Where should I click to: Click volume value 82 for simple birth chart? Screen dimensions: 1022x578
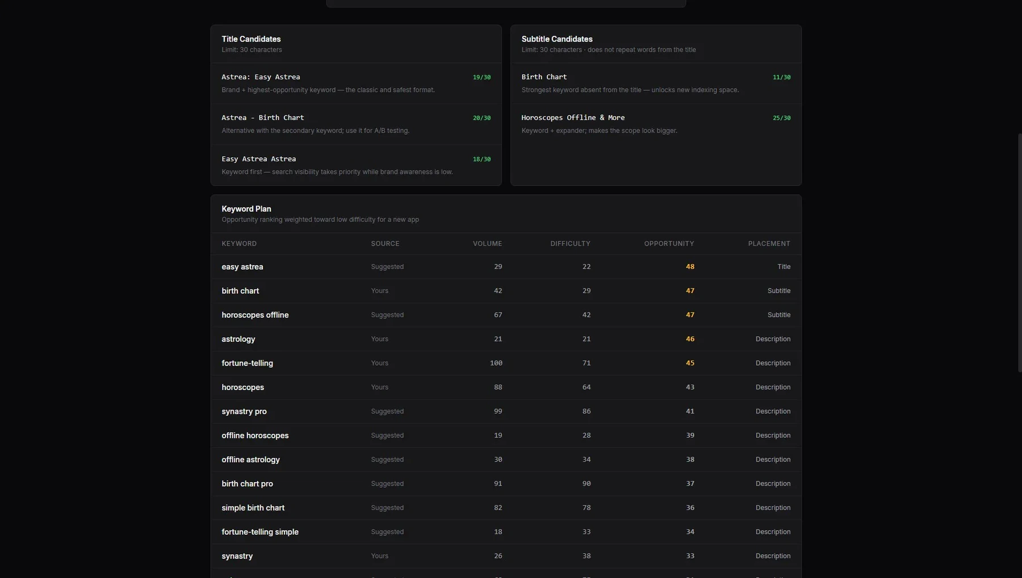498,508
